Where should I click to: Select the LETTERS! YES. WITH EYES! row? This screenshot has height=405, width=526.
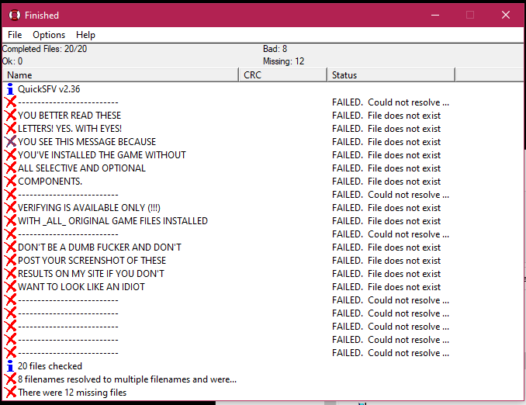(x=70, y=129)
